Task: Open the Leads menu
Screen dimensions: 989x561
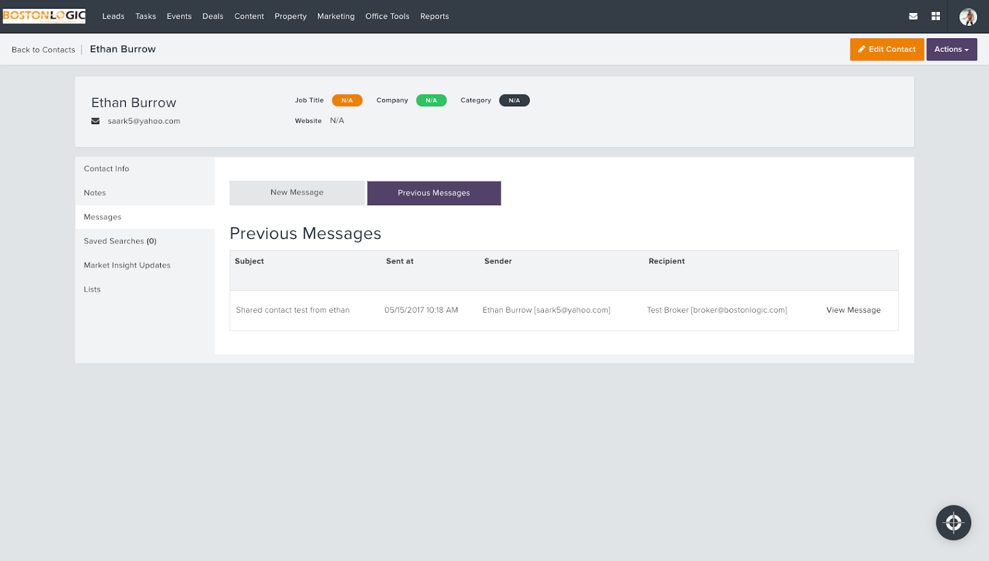Action: pos(113,17)
